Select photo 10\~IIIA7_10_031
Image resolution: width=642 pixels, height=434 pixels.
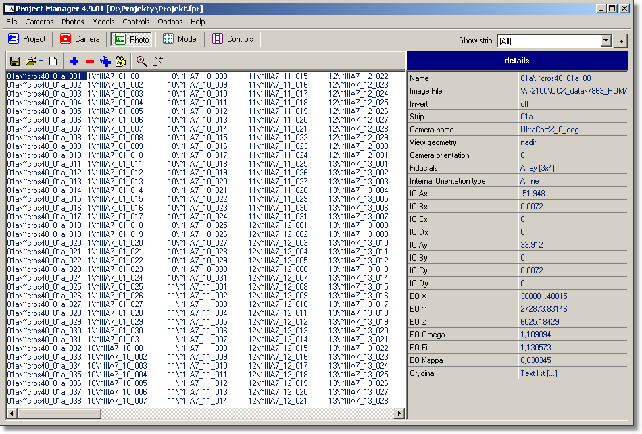197,278
